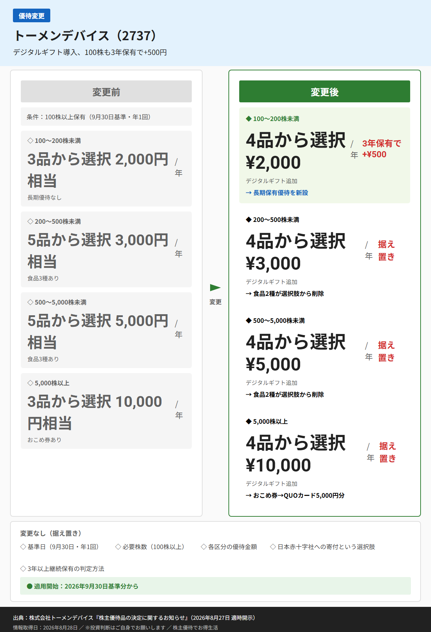This screenshot has width=431, height=632.
Task: Click 3品から選択 10,000円相当
Action: point(95,412)
